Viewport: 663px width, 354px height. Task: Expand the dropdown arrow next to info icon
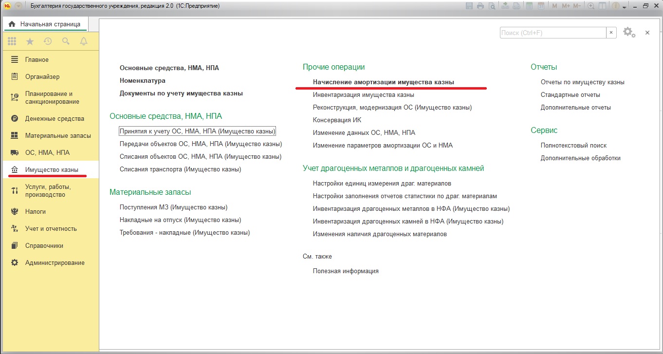point(625,6)
